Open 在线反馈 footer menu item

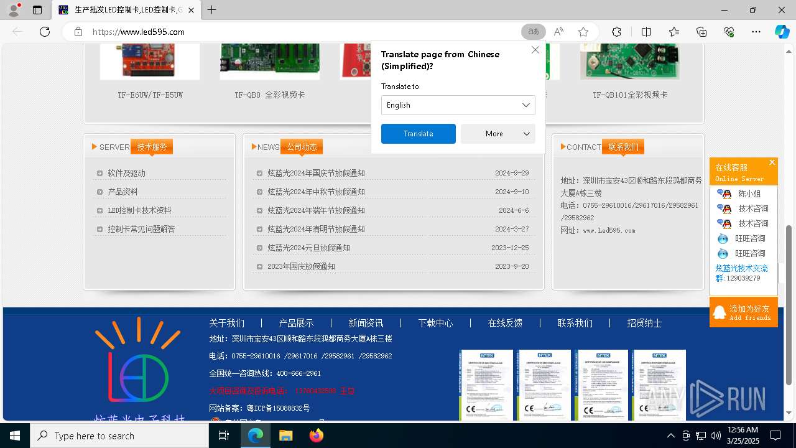[505, 323]
